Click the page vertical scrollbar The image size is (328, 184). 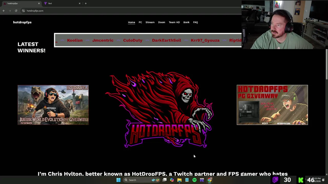pos(326,64)
